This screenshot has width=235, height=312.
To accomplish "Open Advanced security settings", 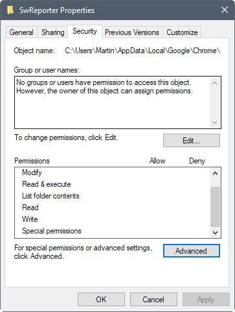I will (192, 251).
